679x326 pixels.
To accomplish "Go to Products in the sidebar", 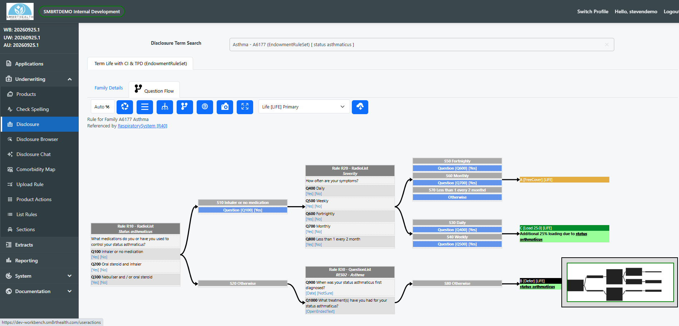I will (39, 94).
